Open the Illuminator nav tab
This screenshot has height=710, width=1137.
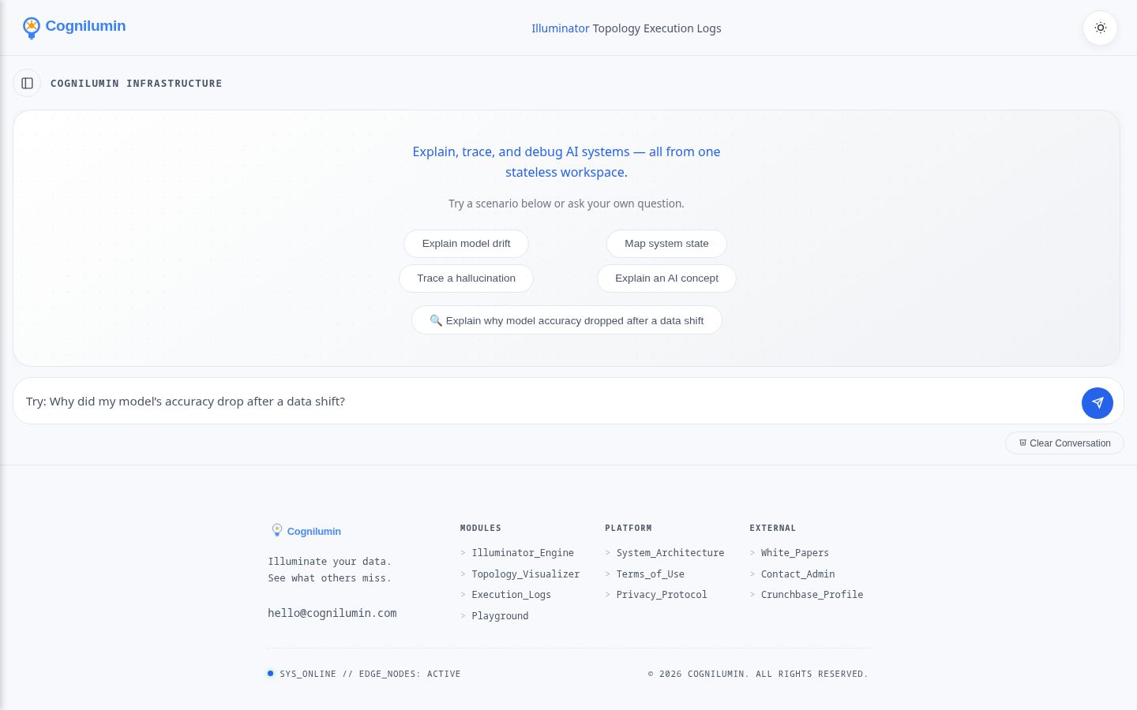pos(561,28)
